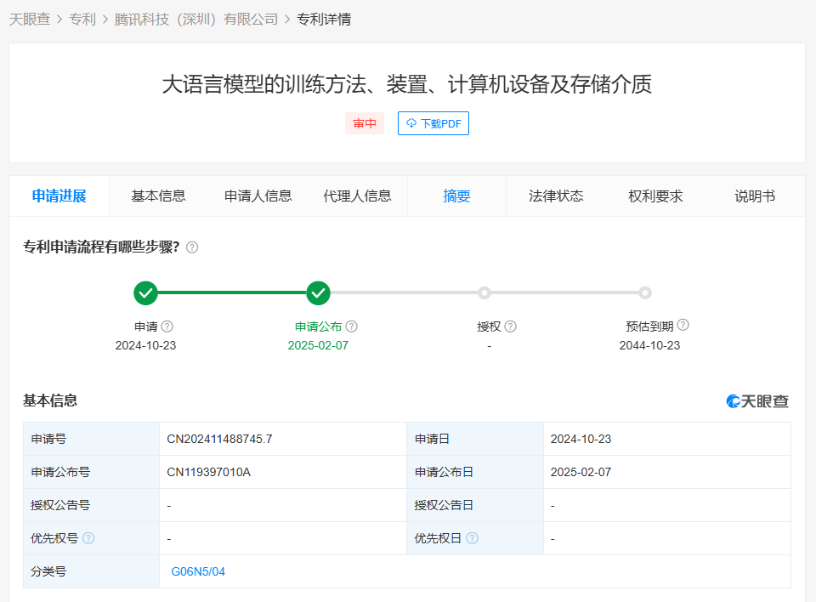Click 申请公布日 value 2025-02-07 in table

[x=581, y=472]
